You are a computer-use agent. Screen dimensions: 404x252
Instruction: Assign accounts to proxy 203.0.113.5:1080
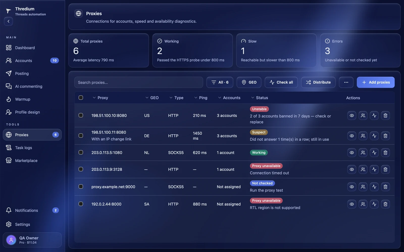363,152
